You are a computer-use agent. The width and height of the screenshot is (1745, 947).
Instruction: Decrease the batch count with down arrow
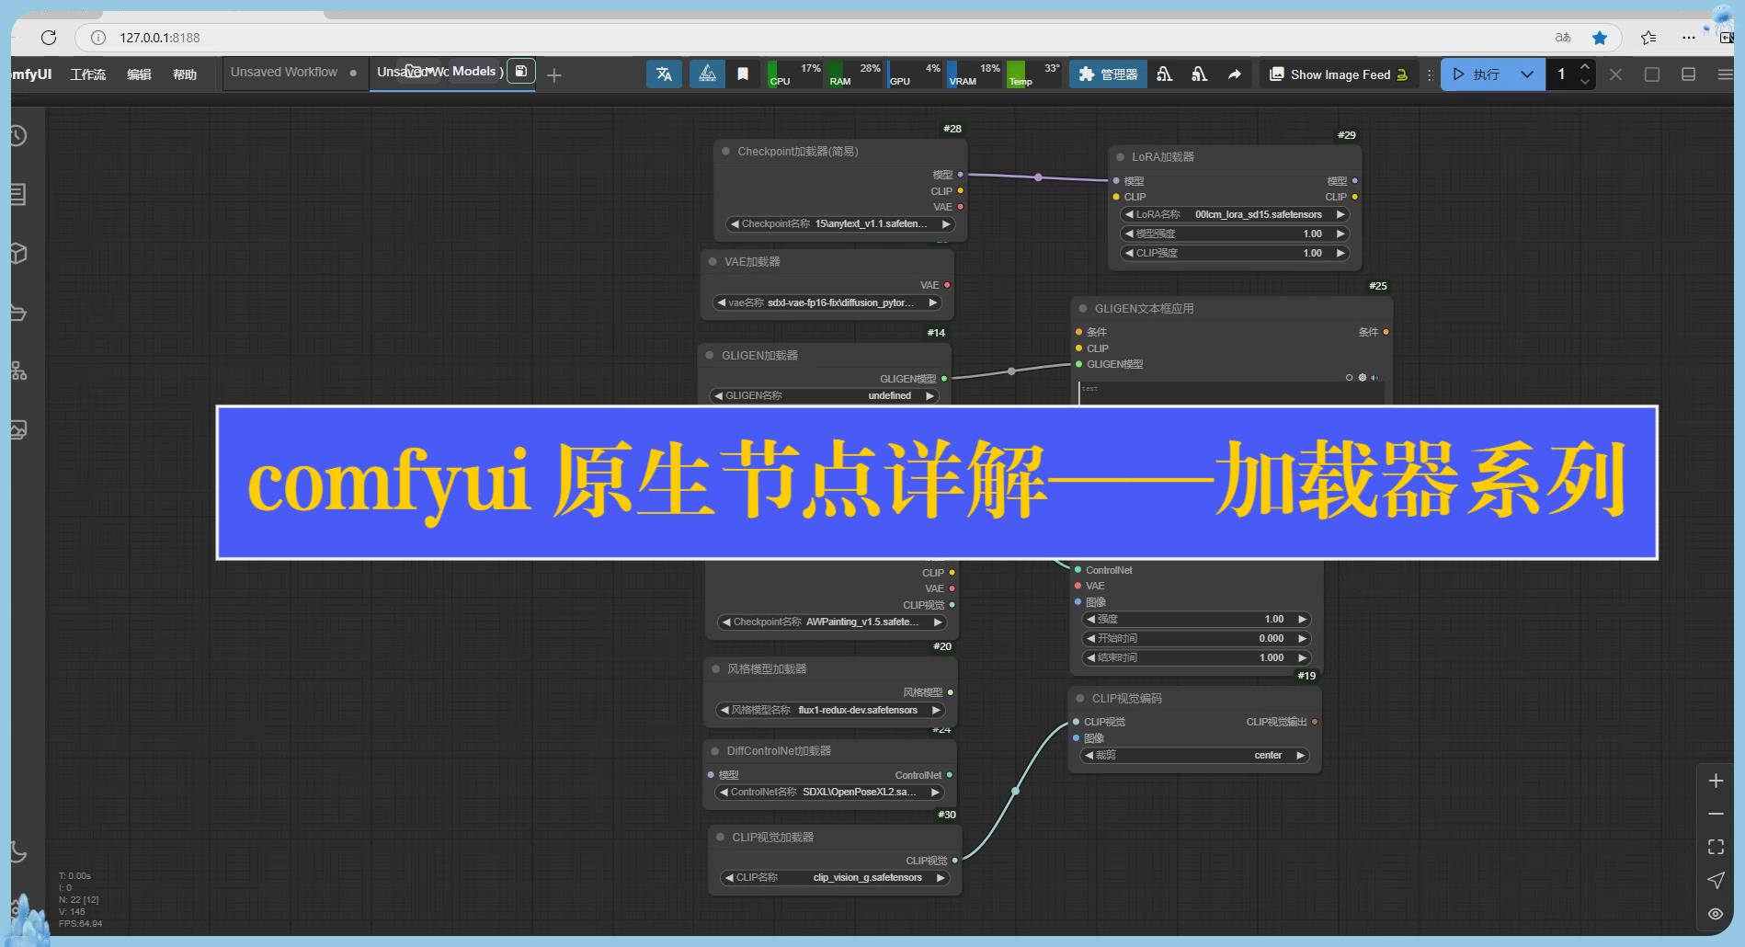[x=1585, y=82]
